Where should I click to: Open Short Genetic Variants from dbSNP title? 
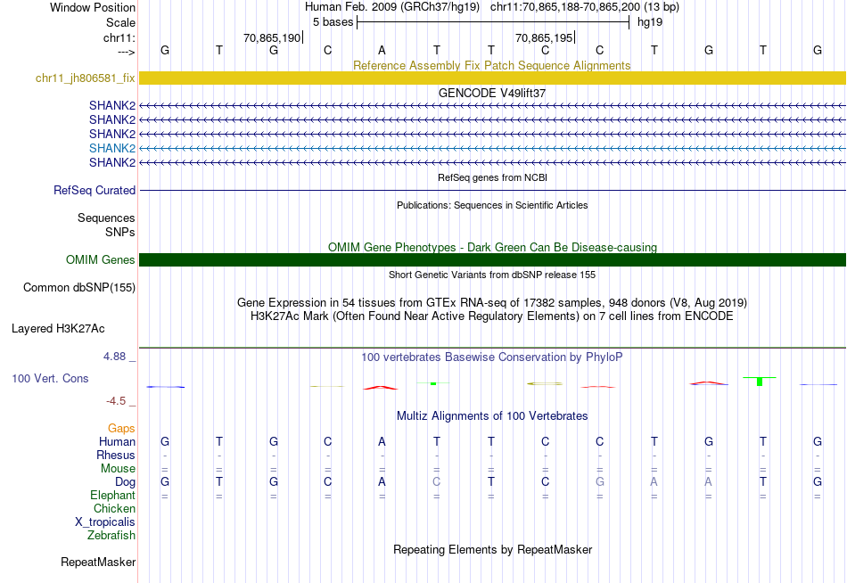(x=492, y=275)
